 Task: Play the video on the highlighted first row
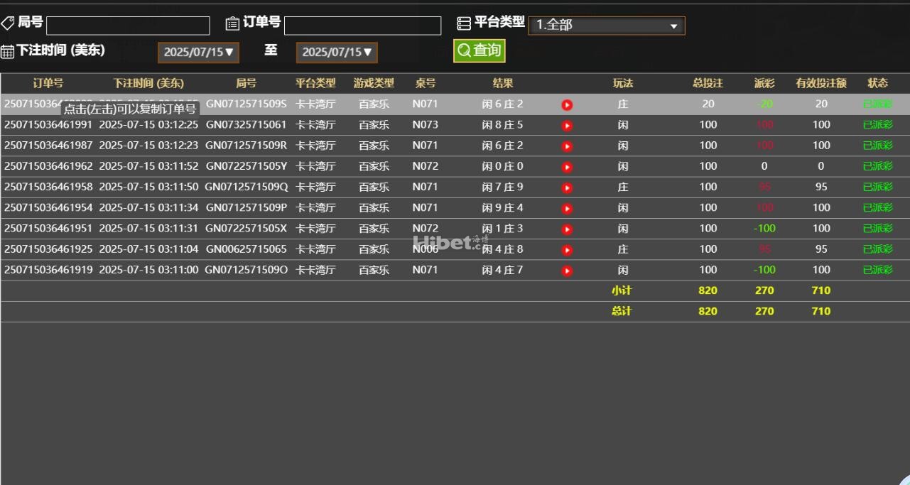566,104
